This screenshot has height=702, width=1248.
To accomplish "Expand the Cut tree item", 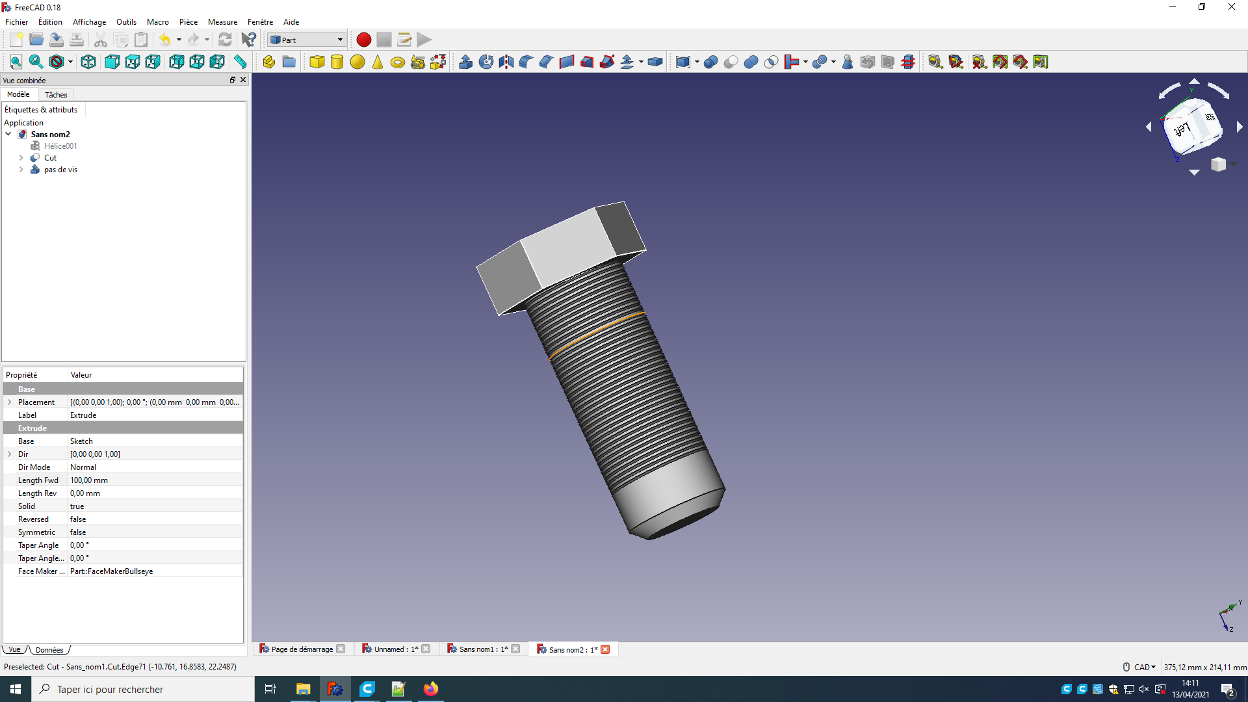I will [21, 158].
